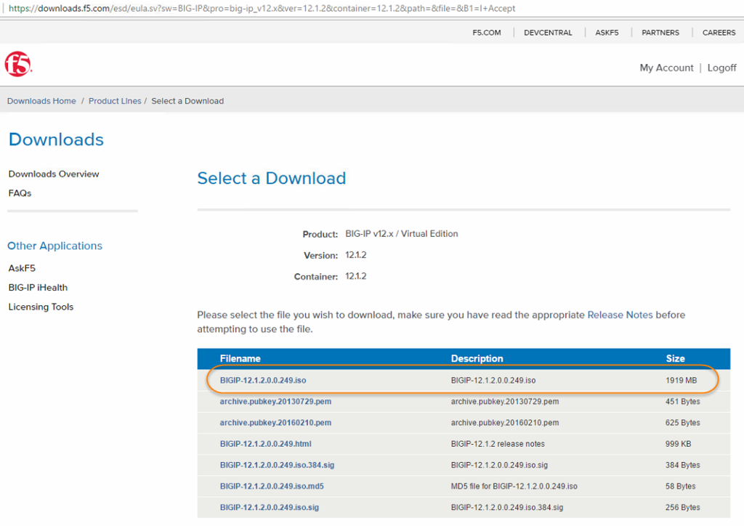Screen dimensions: 744x526
Task: Download archive.pubkey.20160210.pem file
Action: 275,423
